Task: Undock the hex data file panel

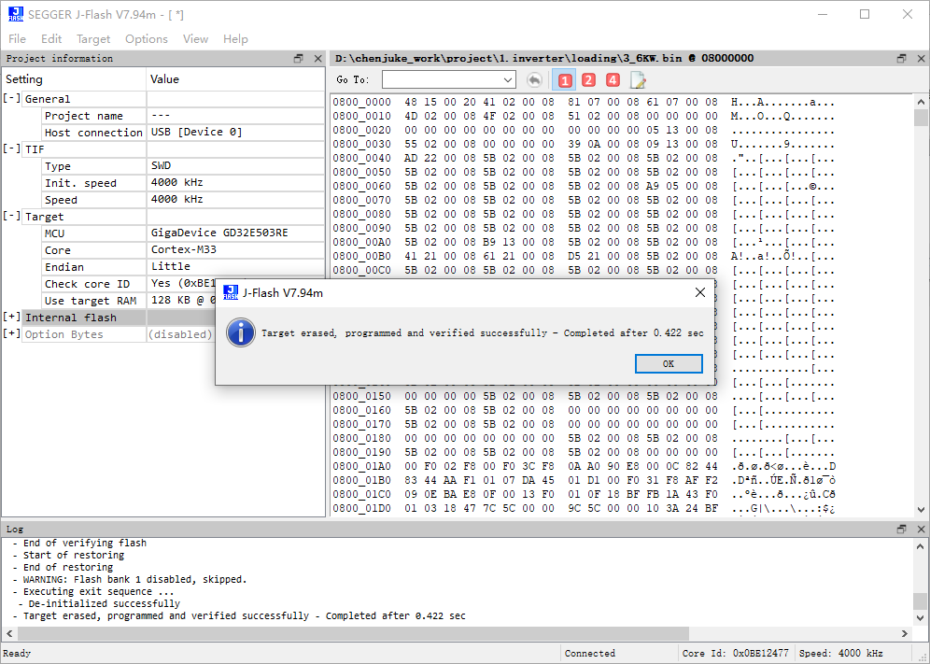Action: click(902, 58)
